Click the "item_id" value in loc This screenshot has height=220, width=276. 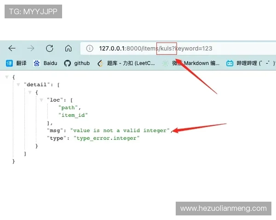click(x=73, y=115)
